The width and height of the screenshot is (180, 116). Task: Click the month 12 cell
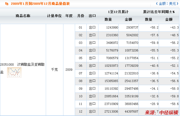[80, 112]
